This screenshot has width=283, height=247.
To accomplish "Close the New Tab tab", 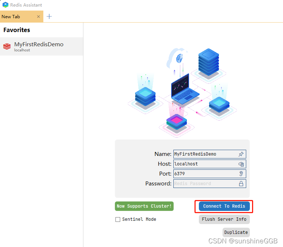I will (39, 17).
